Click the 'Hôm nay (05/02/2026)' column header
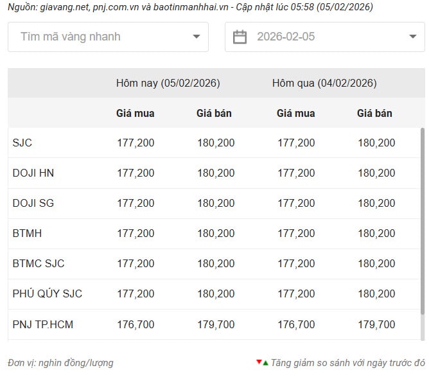The height and width of the screenshot is (377, 429). [x=168, y=83]
